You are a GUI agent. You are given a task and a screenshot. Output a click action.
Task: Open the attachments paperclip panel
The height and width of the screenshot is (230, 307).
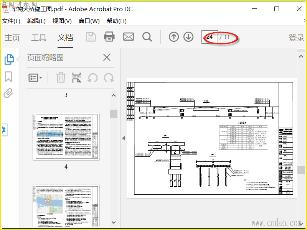(8, 93)
